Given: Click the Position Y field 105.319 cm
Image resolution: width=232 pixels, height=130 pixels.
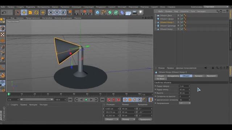Looking at the screenshot, I should [112, 112].
